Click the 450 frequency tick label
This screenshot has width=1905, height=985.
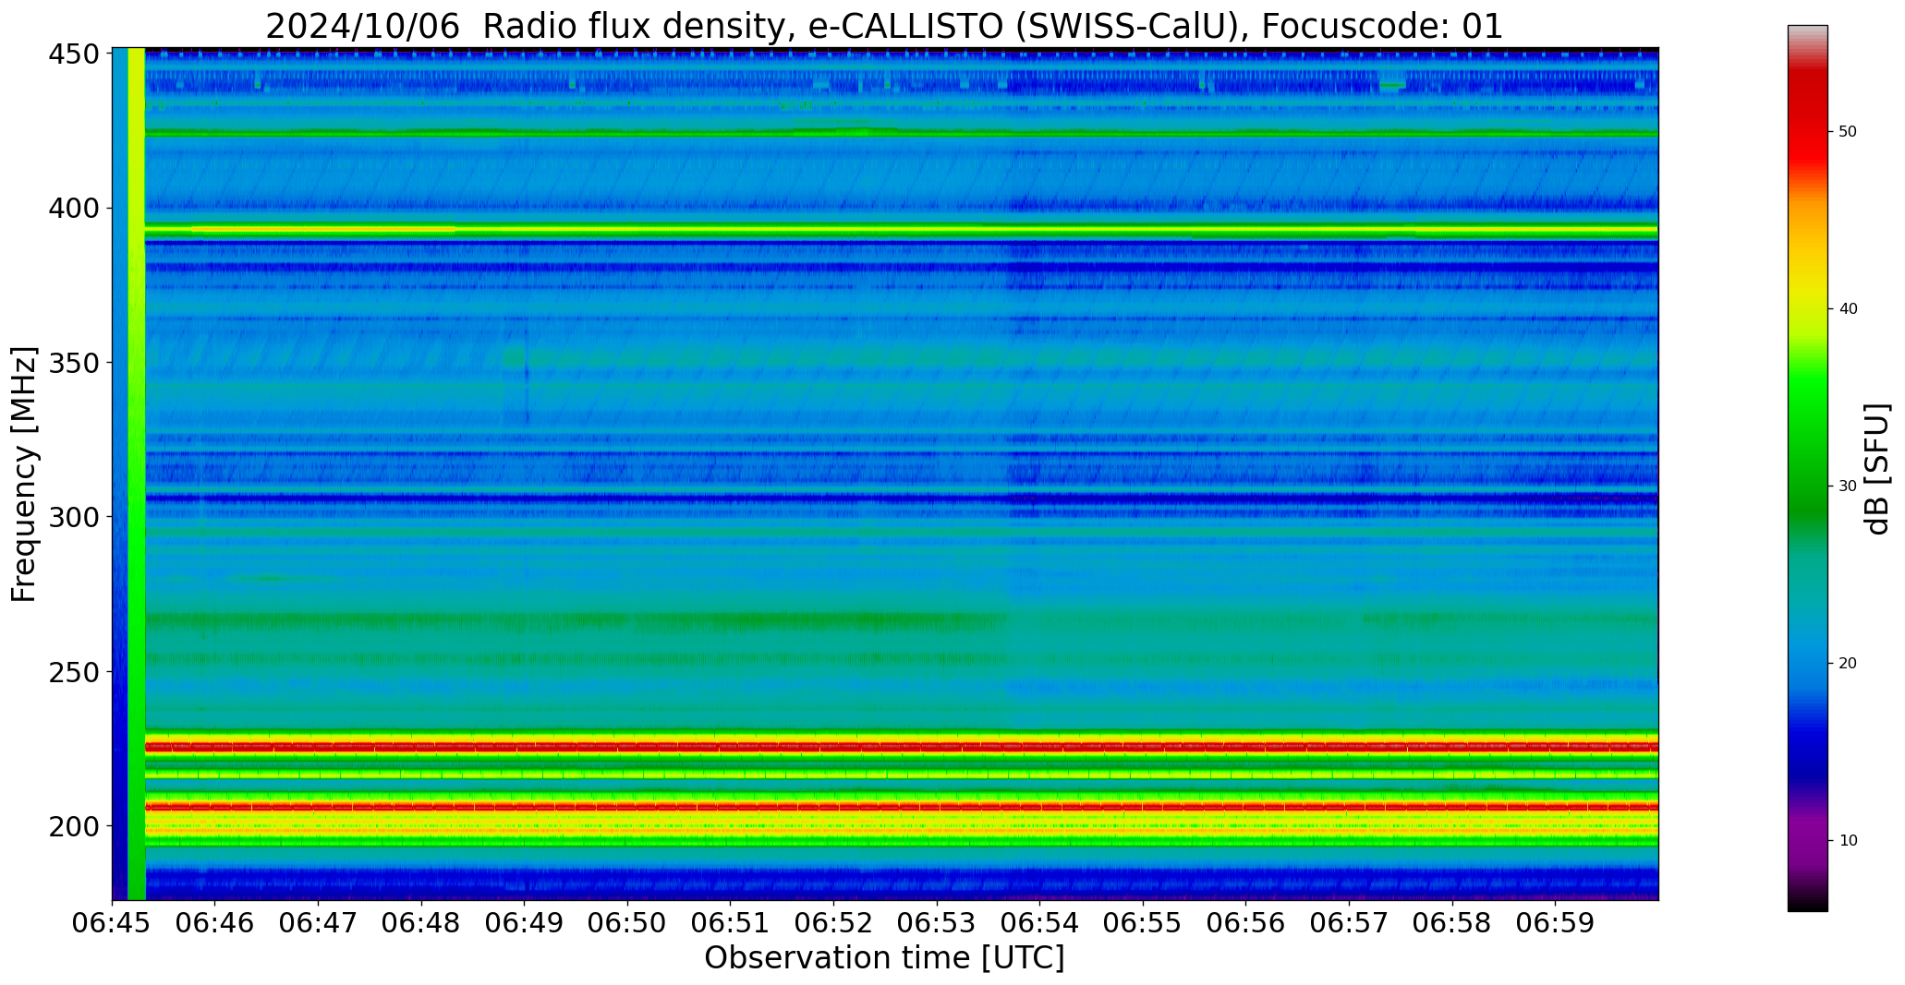(73, 54)
